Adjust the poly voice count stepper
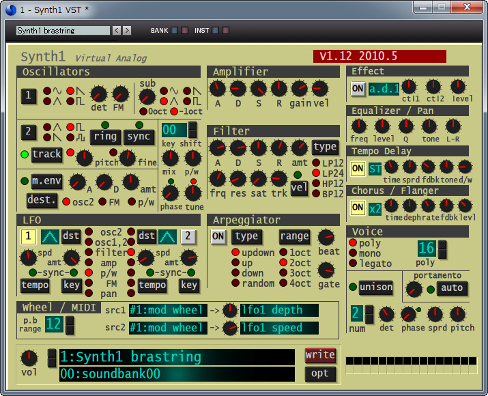Screen dimensions: 488x396 click(x=442, y=250)
